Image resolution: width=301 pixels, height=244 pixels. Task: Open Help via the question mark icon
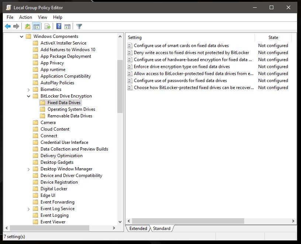[x=59, y=26]
